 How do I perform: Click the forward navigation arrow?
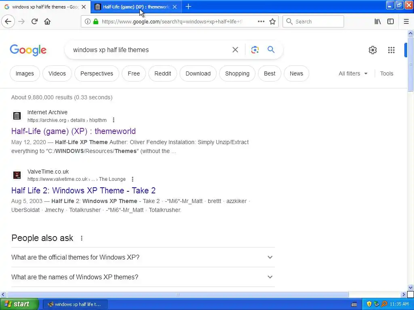coord(21,21)
